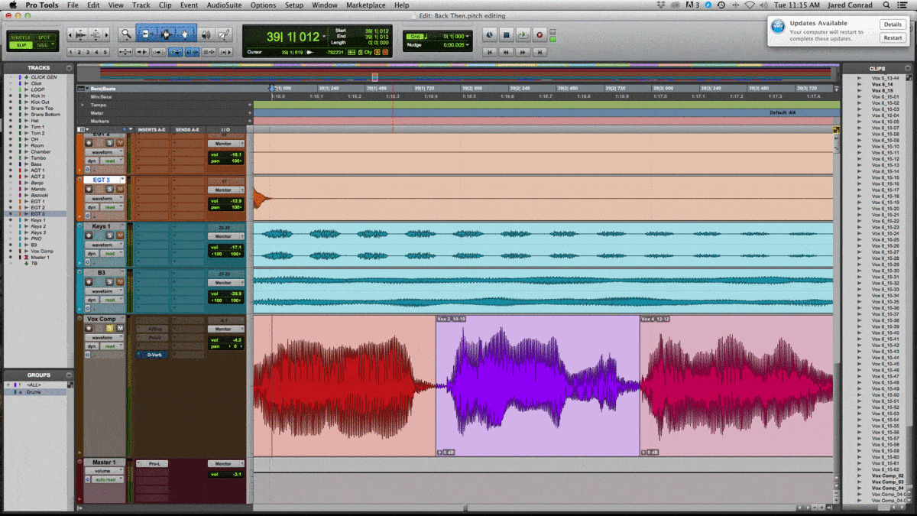Adjust the Vox Comp volume value -4.2

point(236,339)
